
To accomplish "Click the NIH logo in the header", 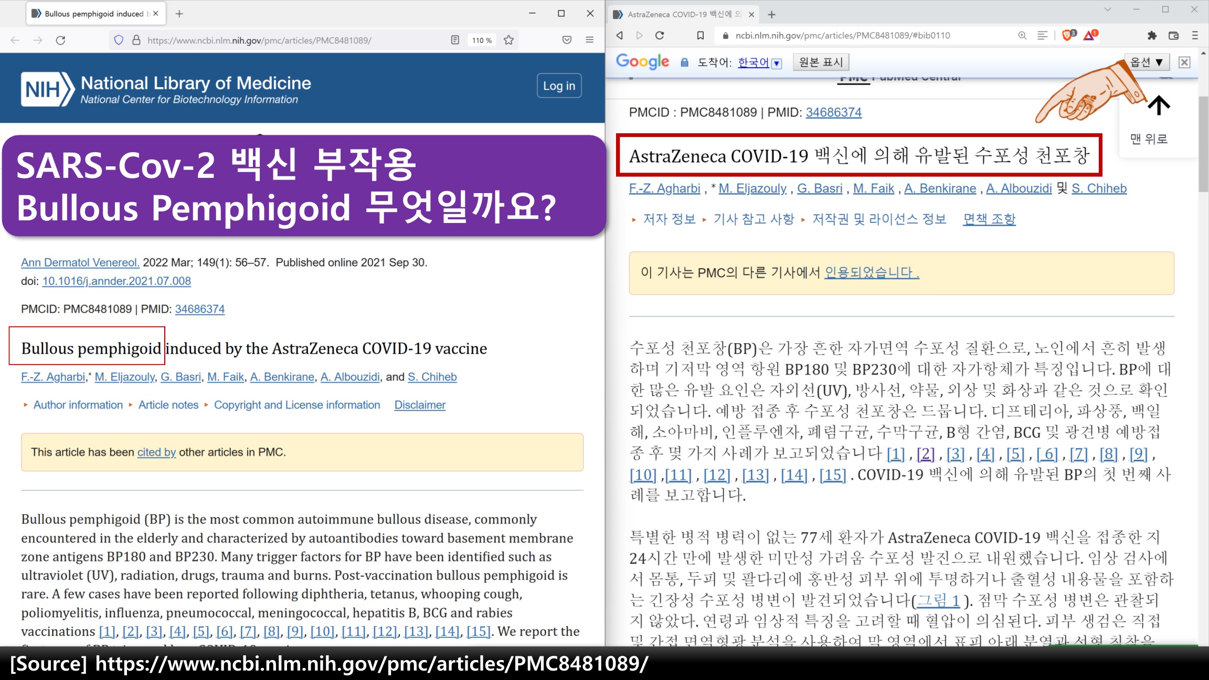I will click(47, 89).
